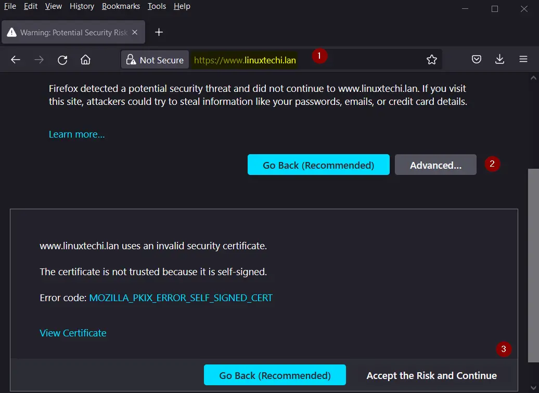539x393 pixels.
Task: Go to the Firefox home page
Action: coord(85,60)
